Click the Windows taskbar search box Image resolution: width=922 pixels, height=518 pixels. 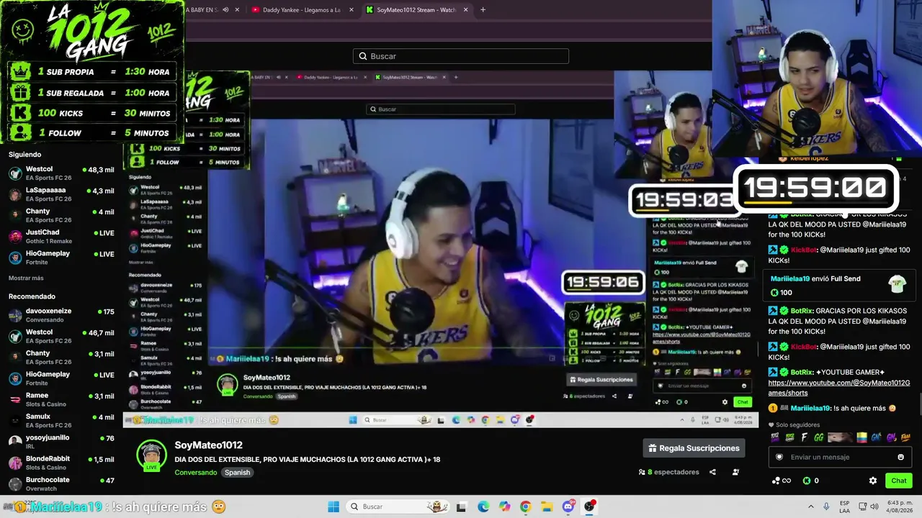pos(398,506)
